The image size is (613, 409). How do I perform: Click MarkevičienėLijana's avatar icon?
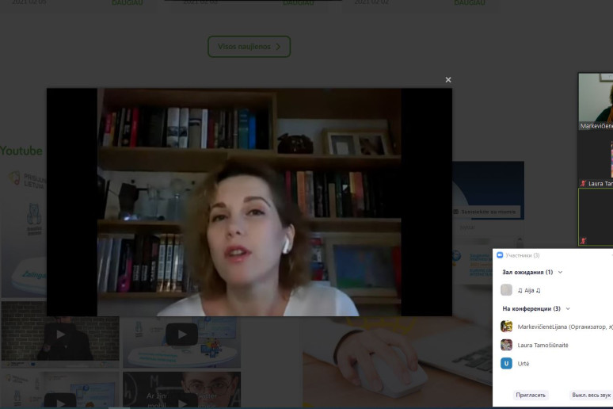[506, 327]
